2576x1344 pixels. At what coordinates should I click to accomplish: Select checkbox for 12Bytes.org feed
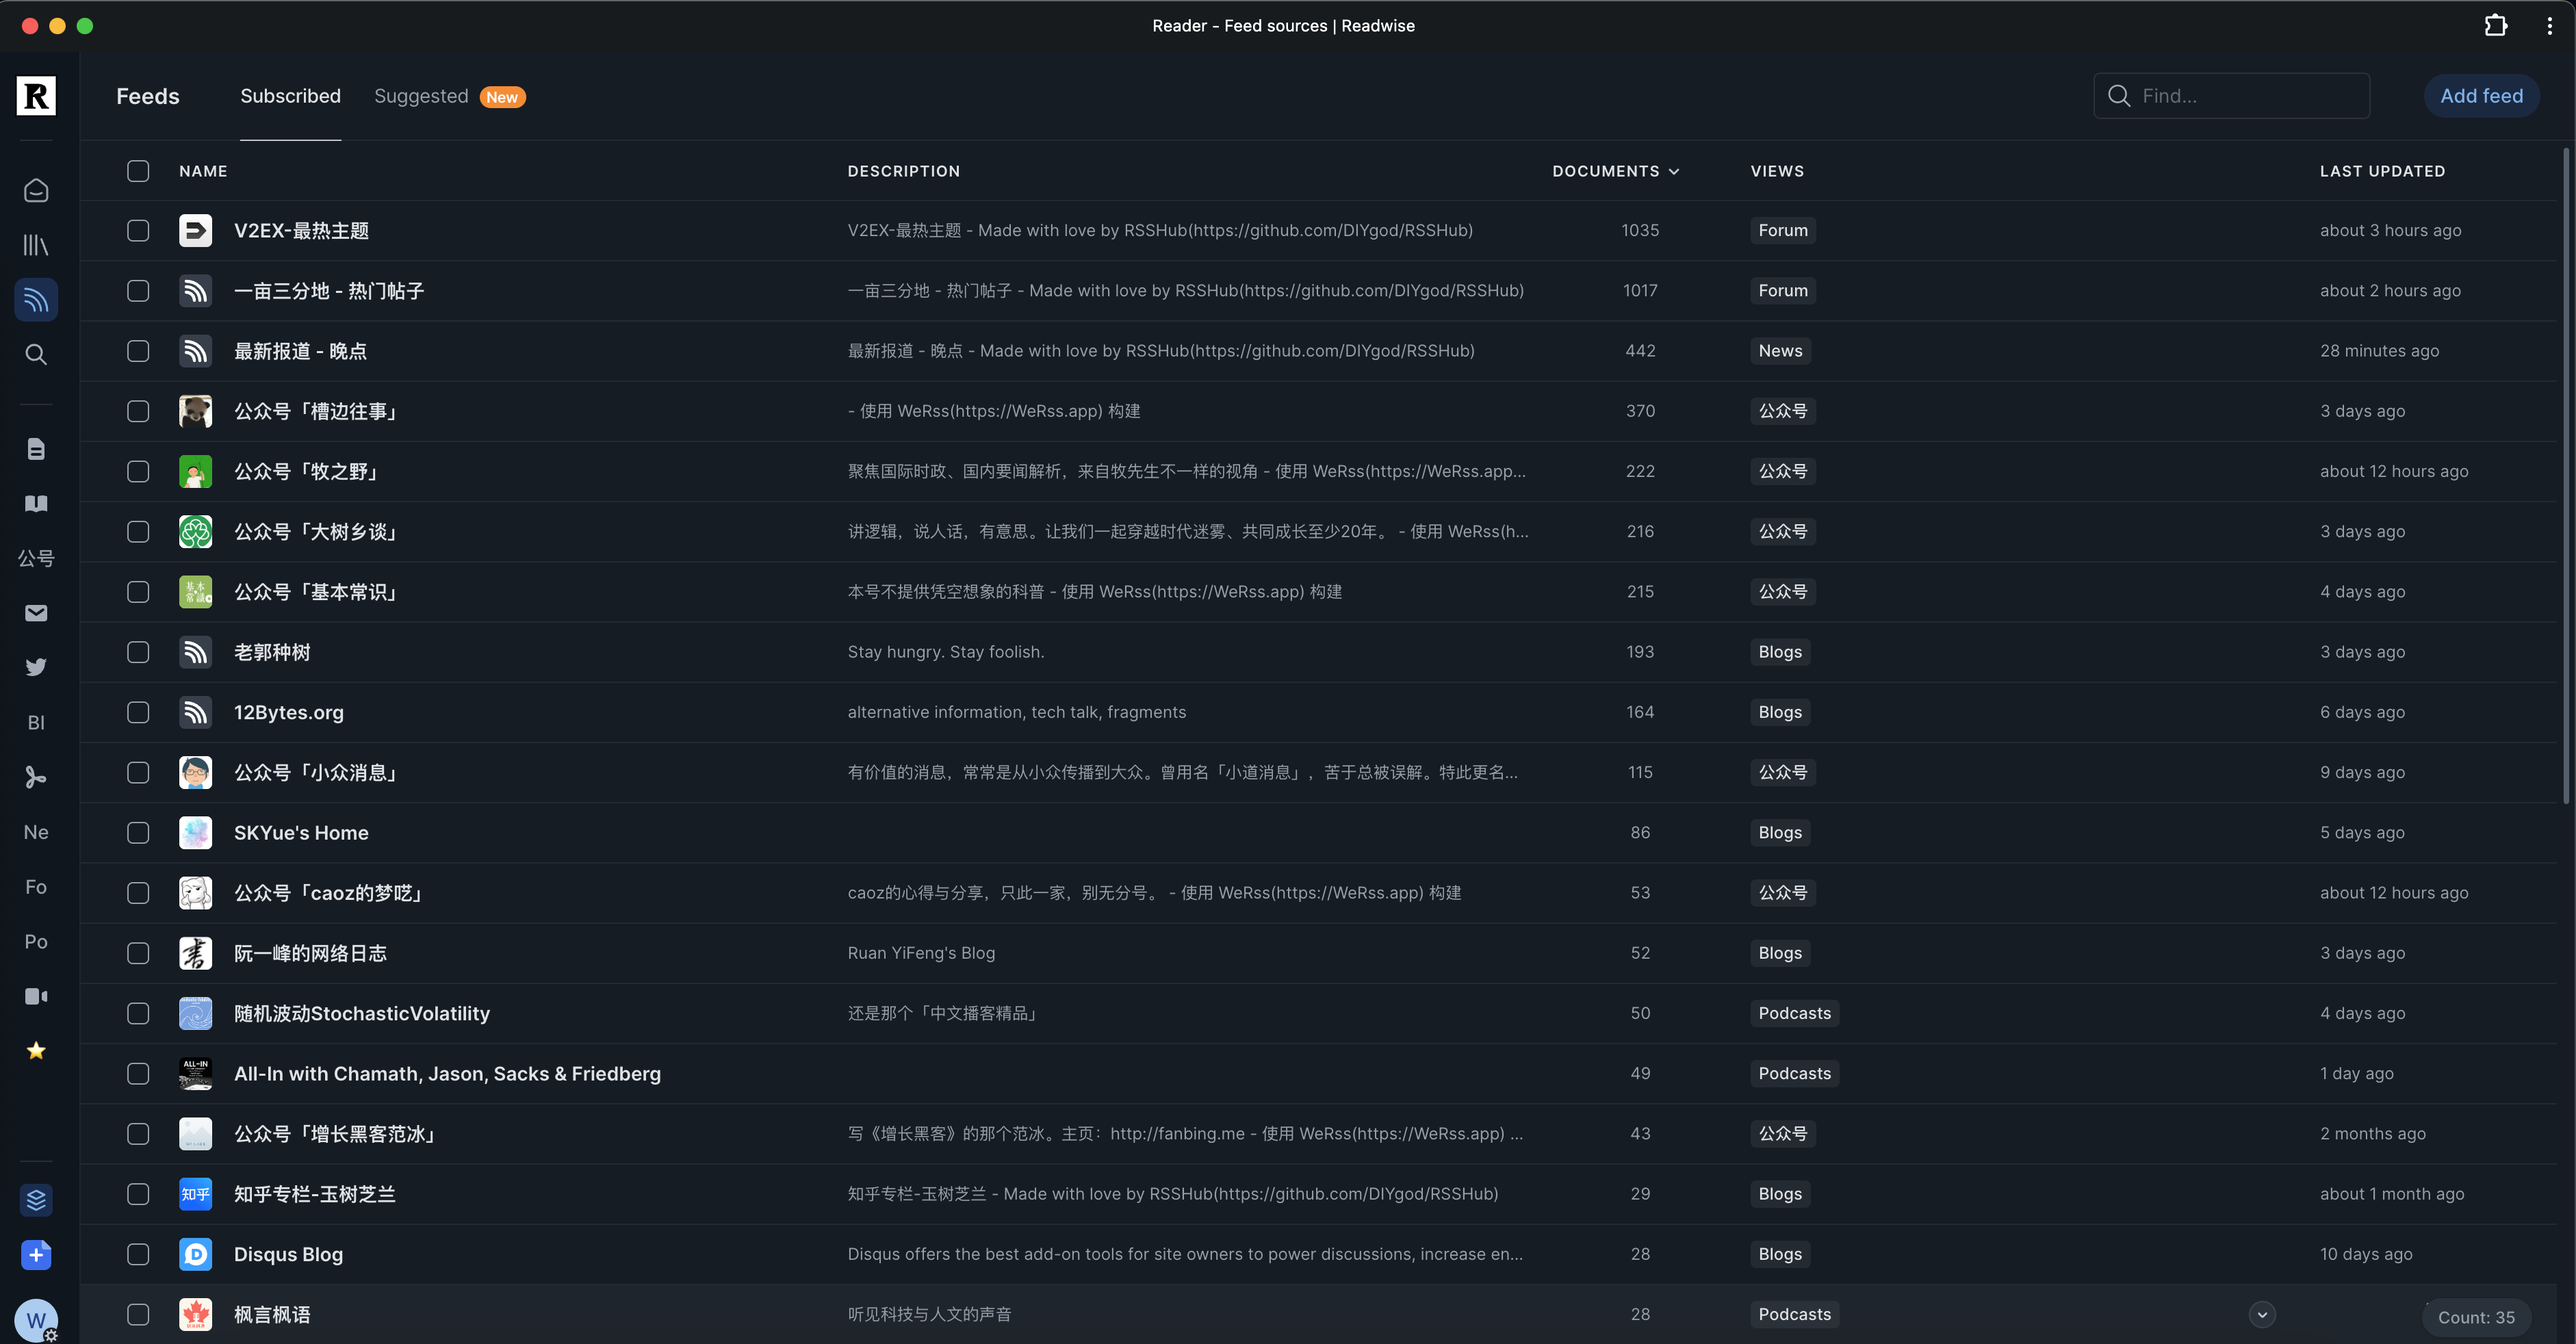click(138, 712)
